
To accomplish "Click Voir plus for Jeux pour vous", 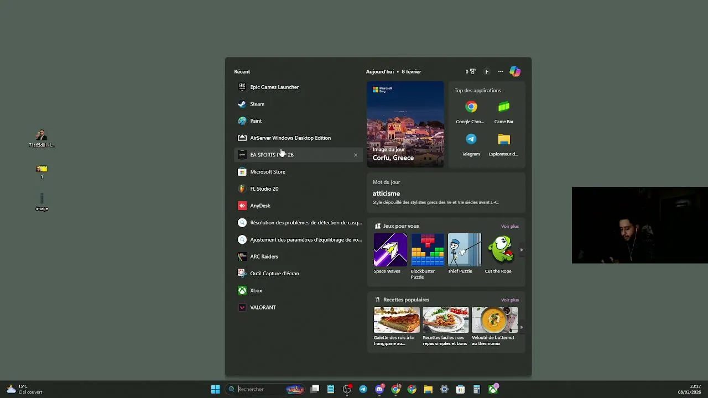I will pos(510,226).
